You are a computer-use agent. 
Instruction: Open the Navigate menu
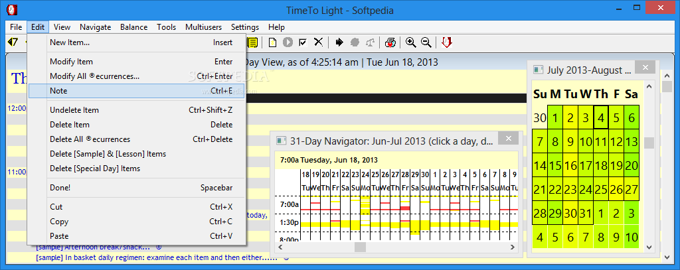96,27
